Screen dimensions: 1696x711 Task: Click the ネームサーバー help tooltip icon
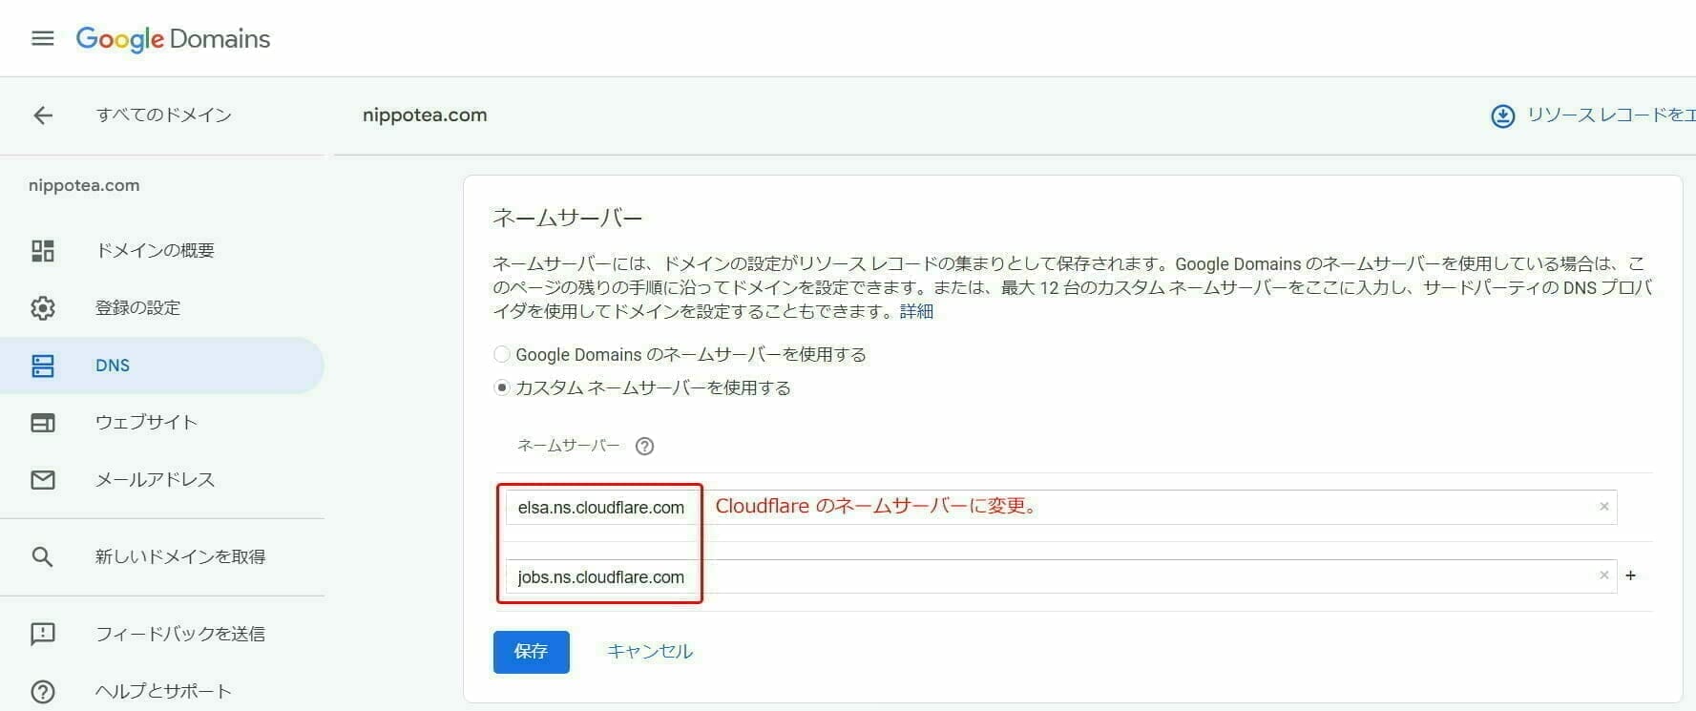pos(644,446)
